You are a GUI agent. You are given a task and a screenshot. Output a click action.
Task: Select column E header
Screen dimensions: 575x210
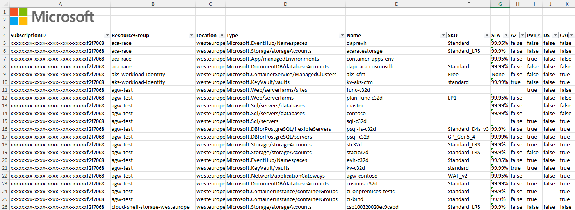point(396,4)
